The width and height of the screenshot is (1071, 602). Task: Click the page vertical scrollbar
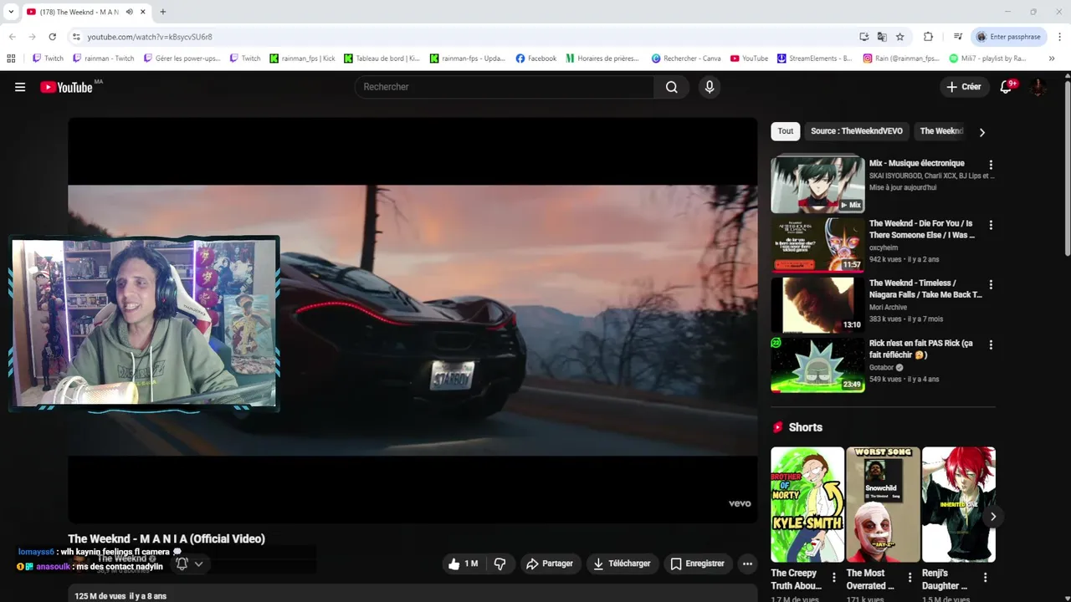(1067, 167)
